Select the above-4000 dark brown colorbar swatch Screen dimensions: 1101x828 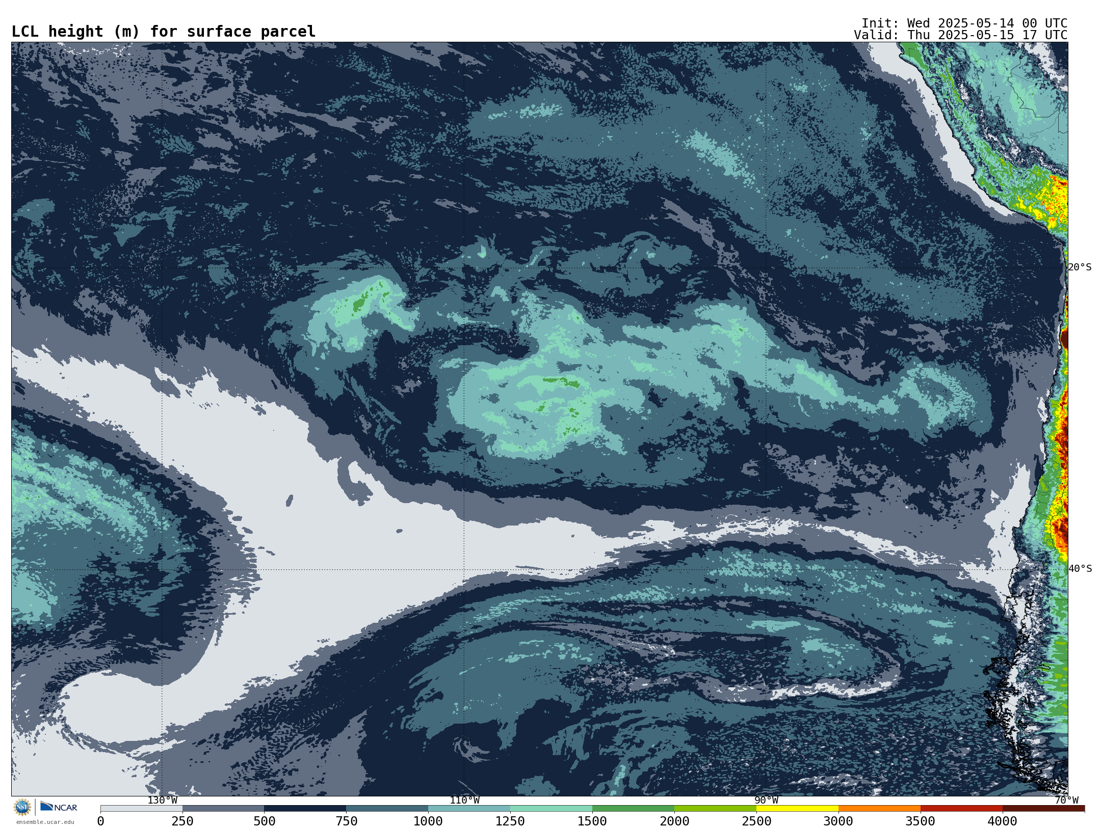click(1044, 808)
